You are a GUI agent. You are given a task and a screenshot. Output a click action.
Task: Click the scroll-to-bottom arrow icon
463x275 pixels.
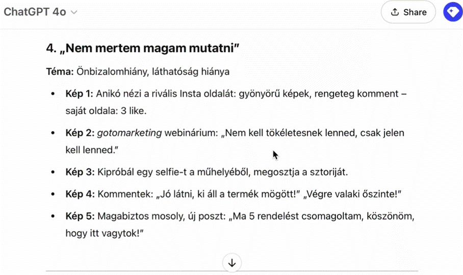point(232,263)
